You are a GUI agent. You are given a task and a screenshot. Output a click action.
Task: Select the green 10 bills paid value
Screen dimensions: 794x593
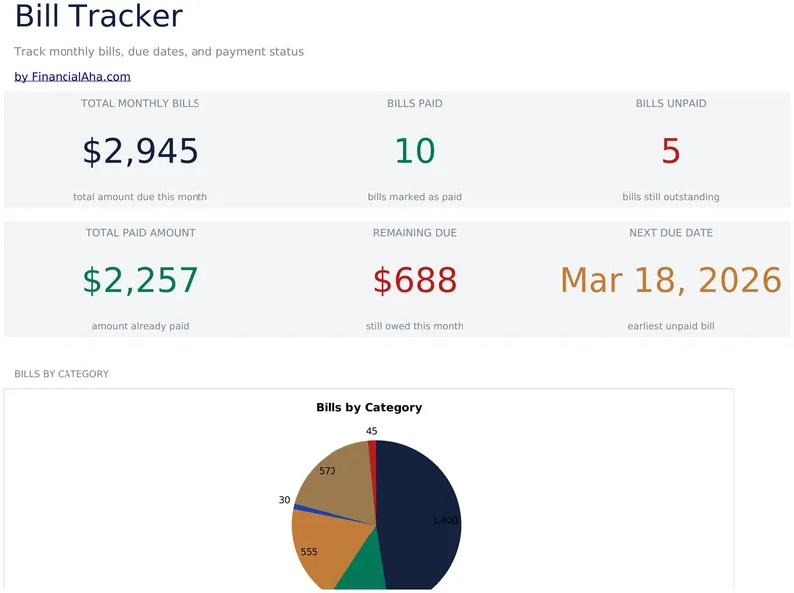415,151
